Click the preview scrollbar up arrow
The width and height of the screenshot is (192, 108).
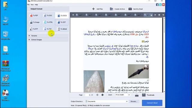coord(164,18)
